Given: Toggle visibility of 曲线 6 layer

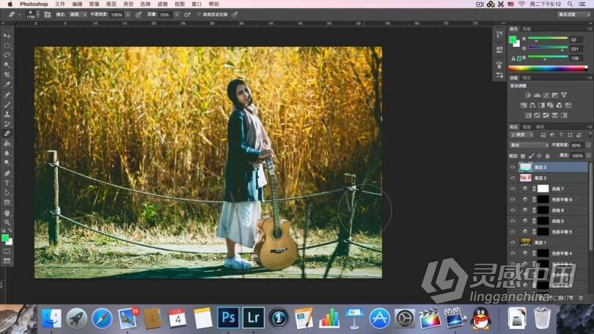Looking at the screenshot, I should coord(513,210).
